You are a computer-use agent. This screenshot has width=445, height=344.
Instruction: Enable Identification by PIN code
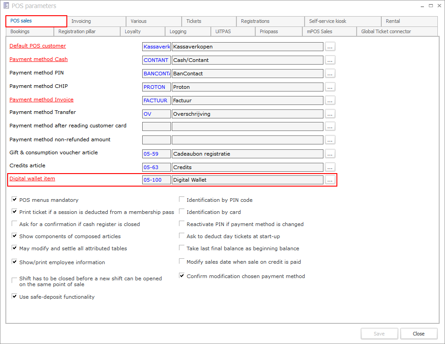[182, 200]
